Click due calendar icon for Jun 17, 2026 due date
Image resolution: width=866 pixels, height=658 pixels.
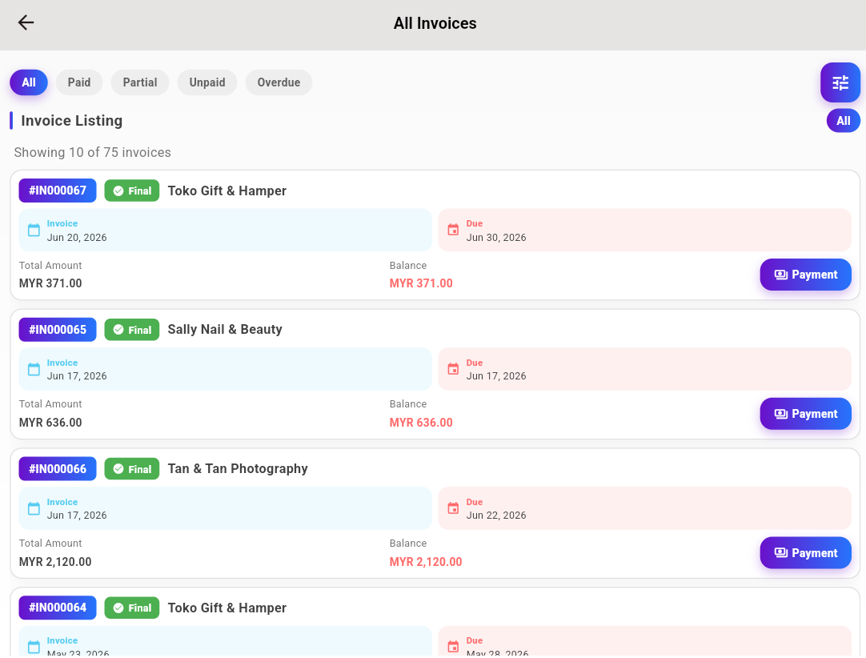click(453, 369)
